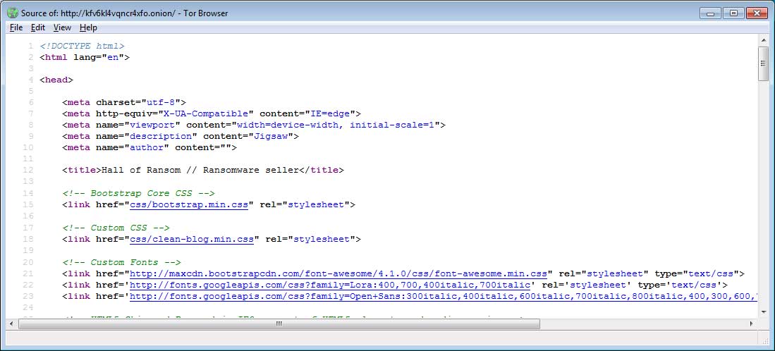Open the Google Fonts Lora family link

tap(329, 285)
